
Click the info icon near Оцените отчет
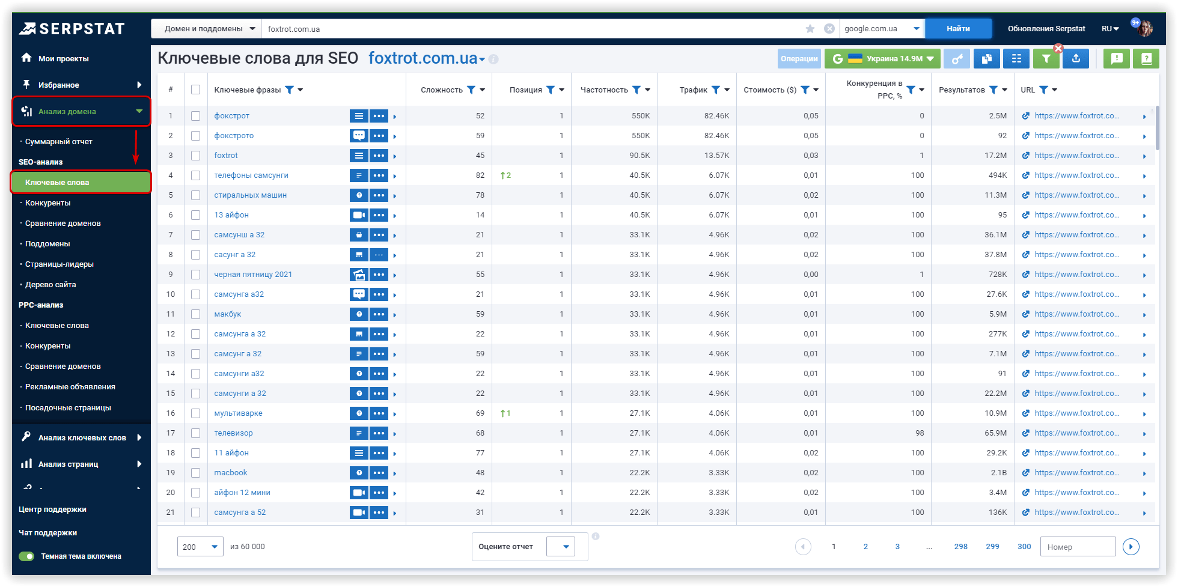pyautogui.click(x=596, y=536)
